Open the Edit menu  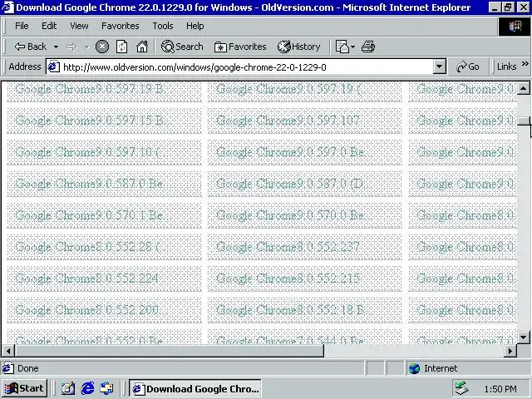pos(49,26)
